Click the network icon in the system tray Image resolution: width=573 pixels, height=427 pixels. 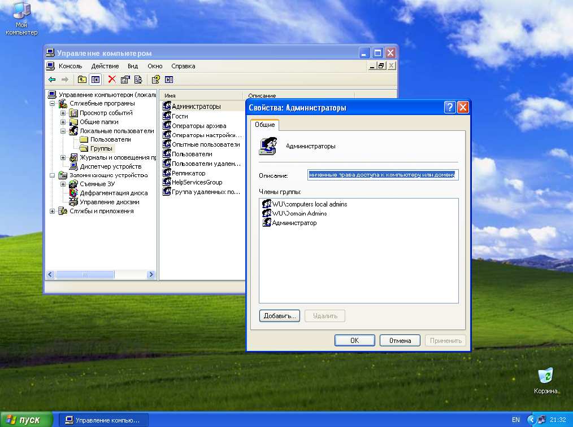(x=542, y=420)
